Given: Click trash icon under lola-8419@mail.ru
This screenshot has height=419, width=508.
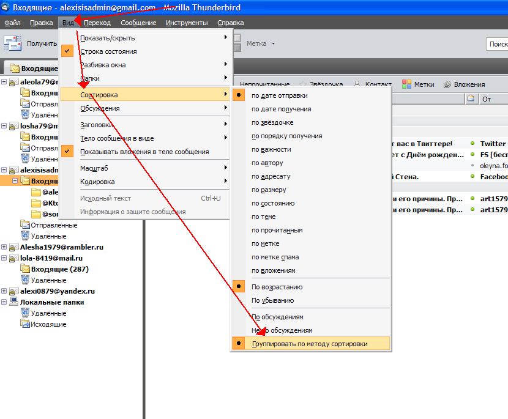Looking at the screenshot, I should (x=25, y=280).
